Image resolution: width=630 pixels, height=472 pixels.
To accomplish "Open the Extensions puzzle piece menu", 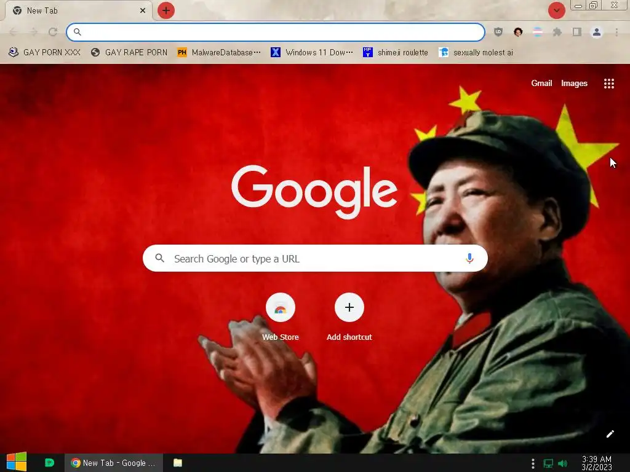I will tap(557, 32).
